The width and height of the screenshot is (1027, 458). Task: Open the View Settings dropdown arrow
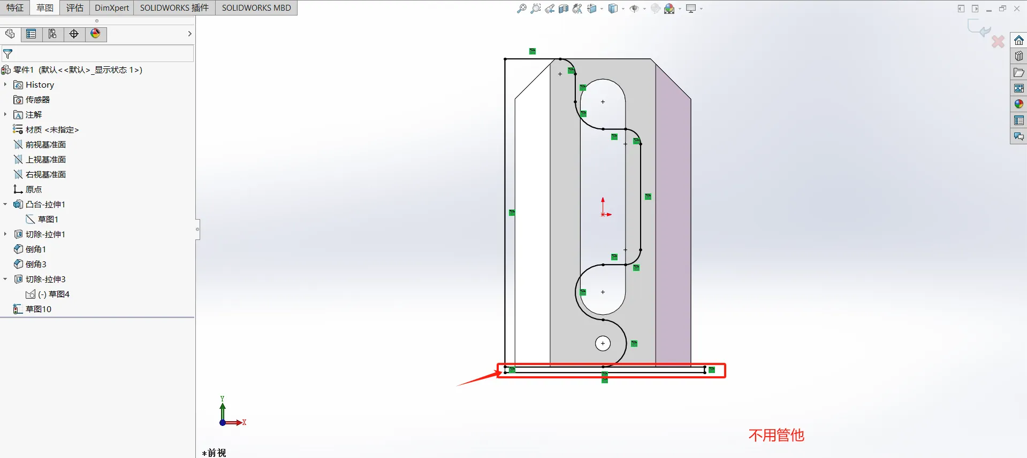(x=701, y=9)
